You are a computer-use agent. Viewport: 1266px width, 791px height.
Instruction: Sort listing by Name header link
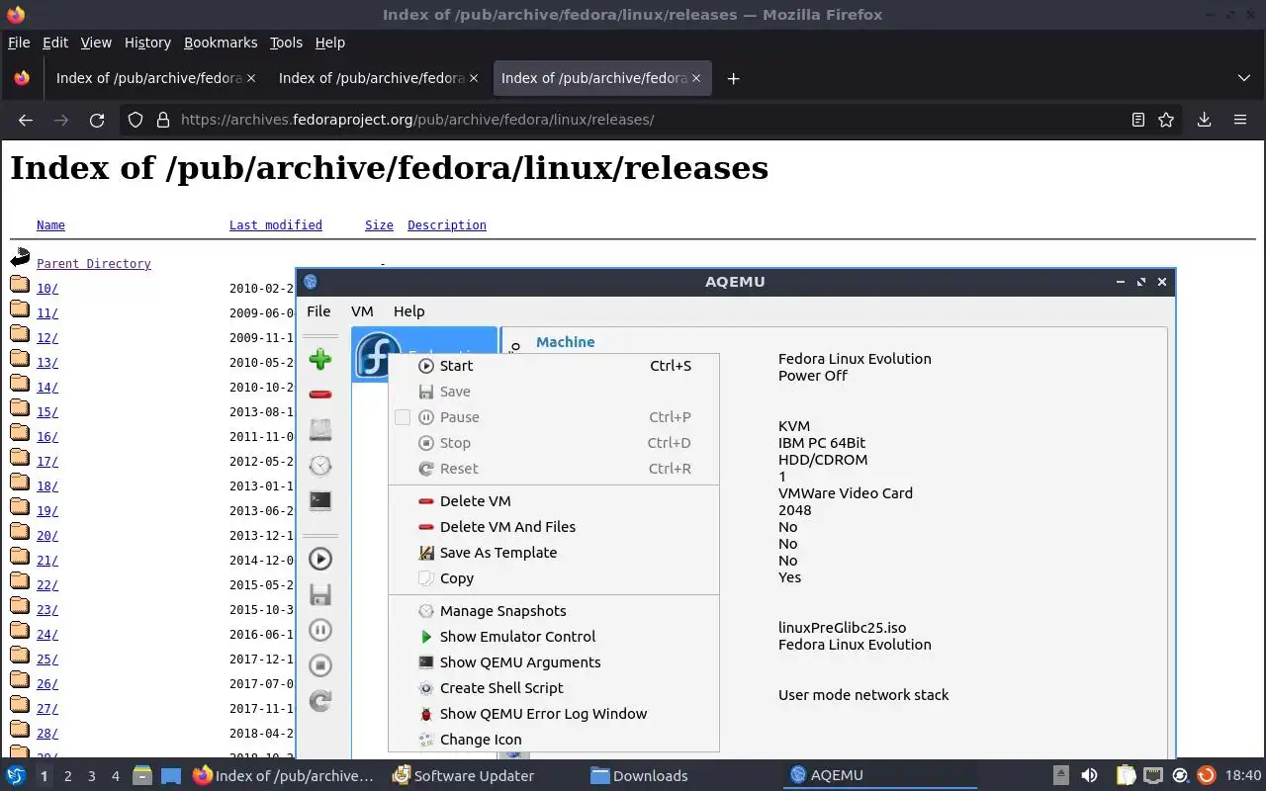pyautogui.click(x=50, y=225)
